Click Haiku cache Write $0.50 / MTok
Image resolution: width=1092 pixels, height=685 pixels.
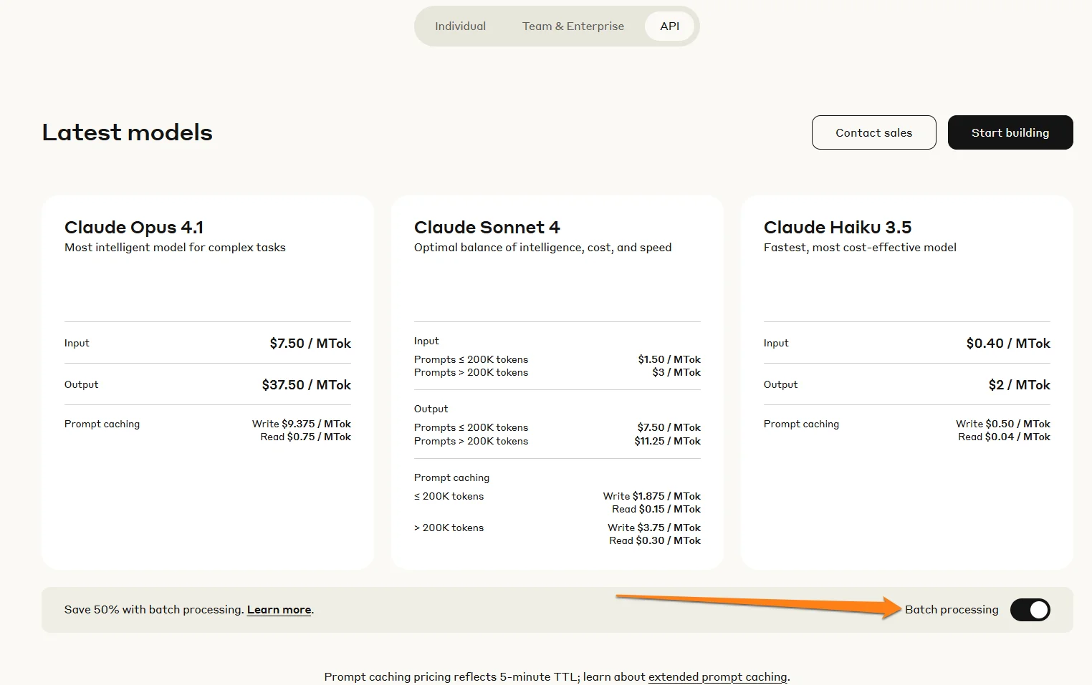(1003, 424)
